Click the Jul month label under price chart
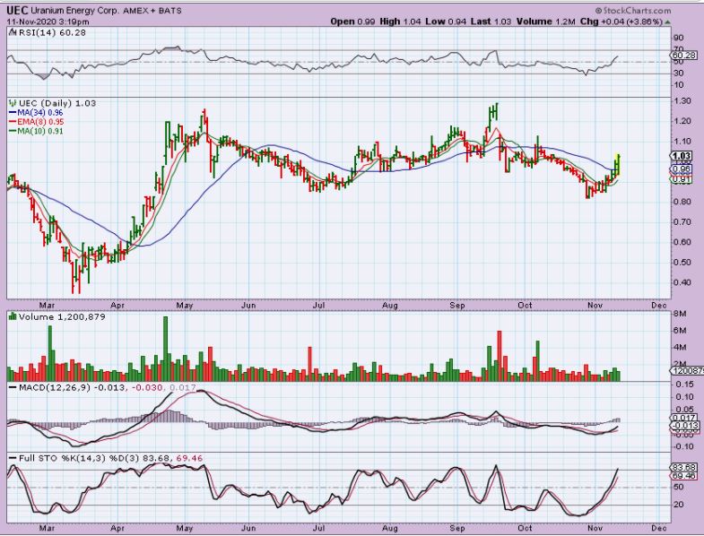The image size is (704, 536). click(318, 306)
